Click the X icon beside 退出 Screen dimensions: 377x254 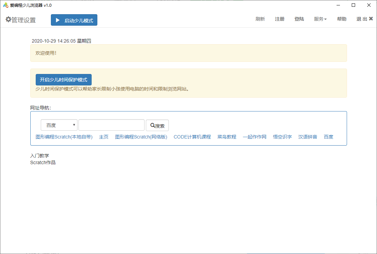coord(371,19)
